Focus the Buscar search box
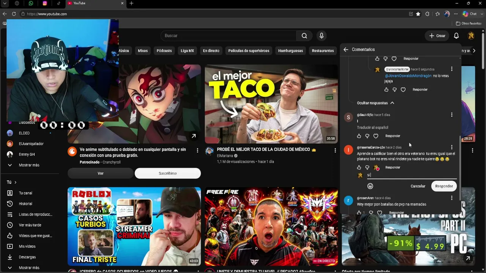The image size is (486, 273). [x=229, y=36]
